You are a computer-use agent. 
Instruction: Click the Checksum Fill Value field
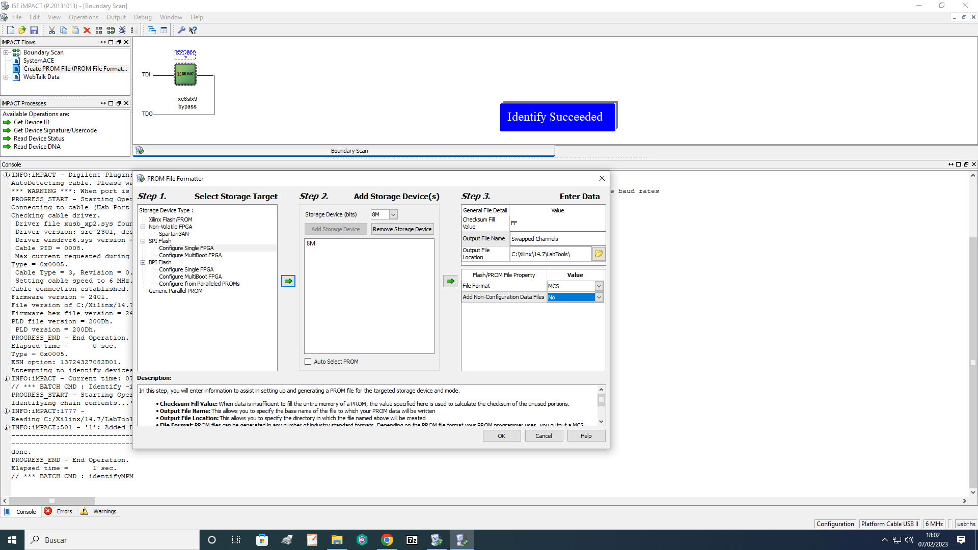(x=558, y=223)
